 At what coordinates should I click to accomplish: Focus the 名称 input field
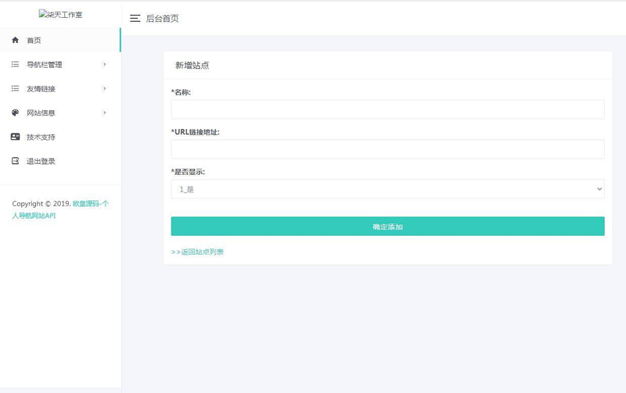pos(387,109)
